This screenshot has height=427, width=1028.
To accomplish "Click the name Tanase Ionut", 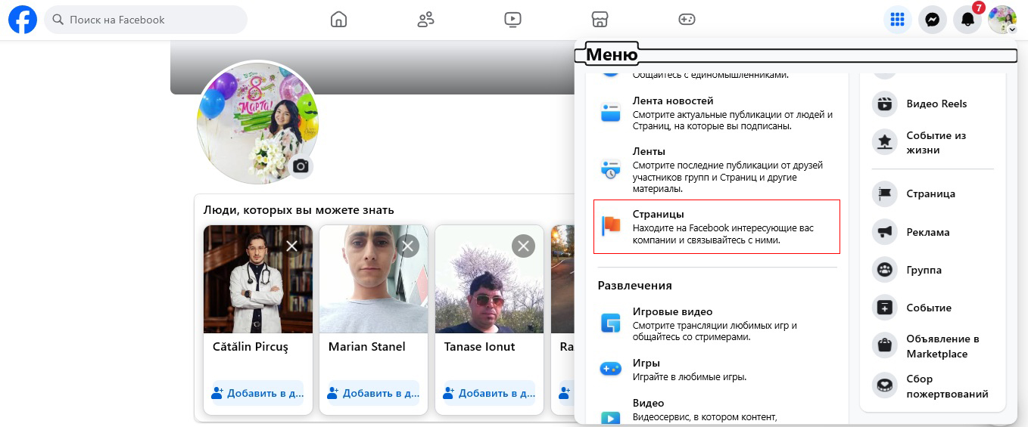I will click(480, 347).
